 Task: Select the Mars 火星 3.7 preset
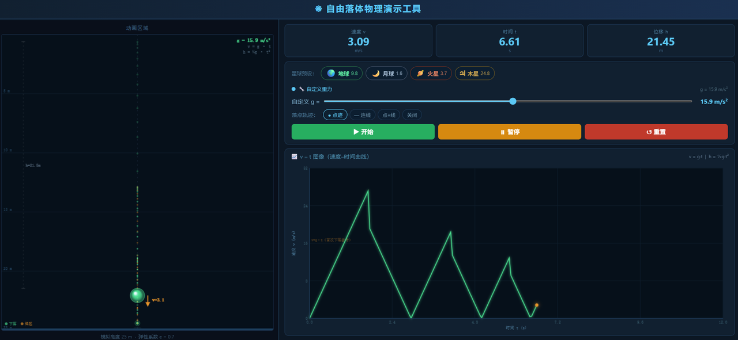click(431, 74)
